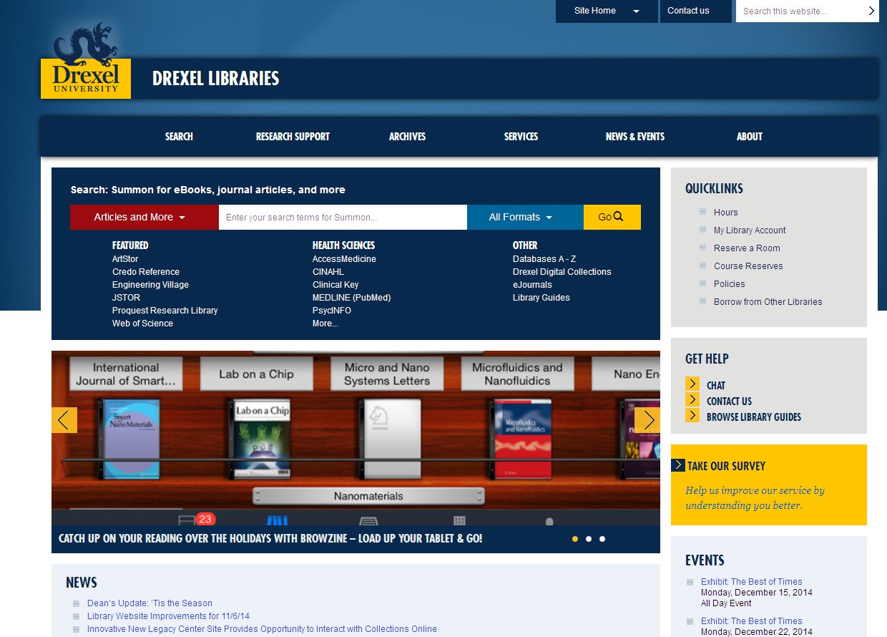This screenshot has width=887, height=637.
Task: Click the 'All Day Event' text
Action: tap(726, 603)
